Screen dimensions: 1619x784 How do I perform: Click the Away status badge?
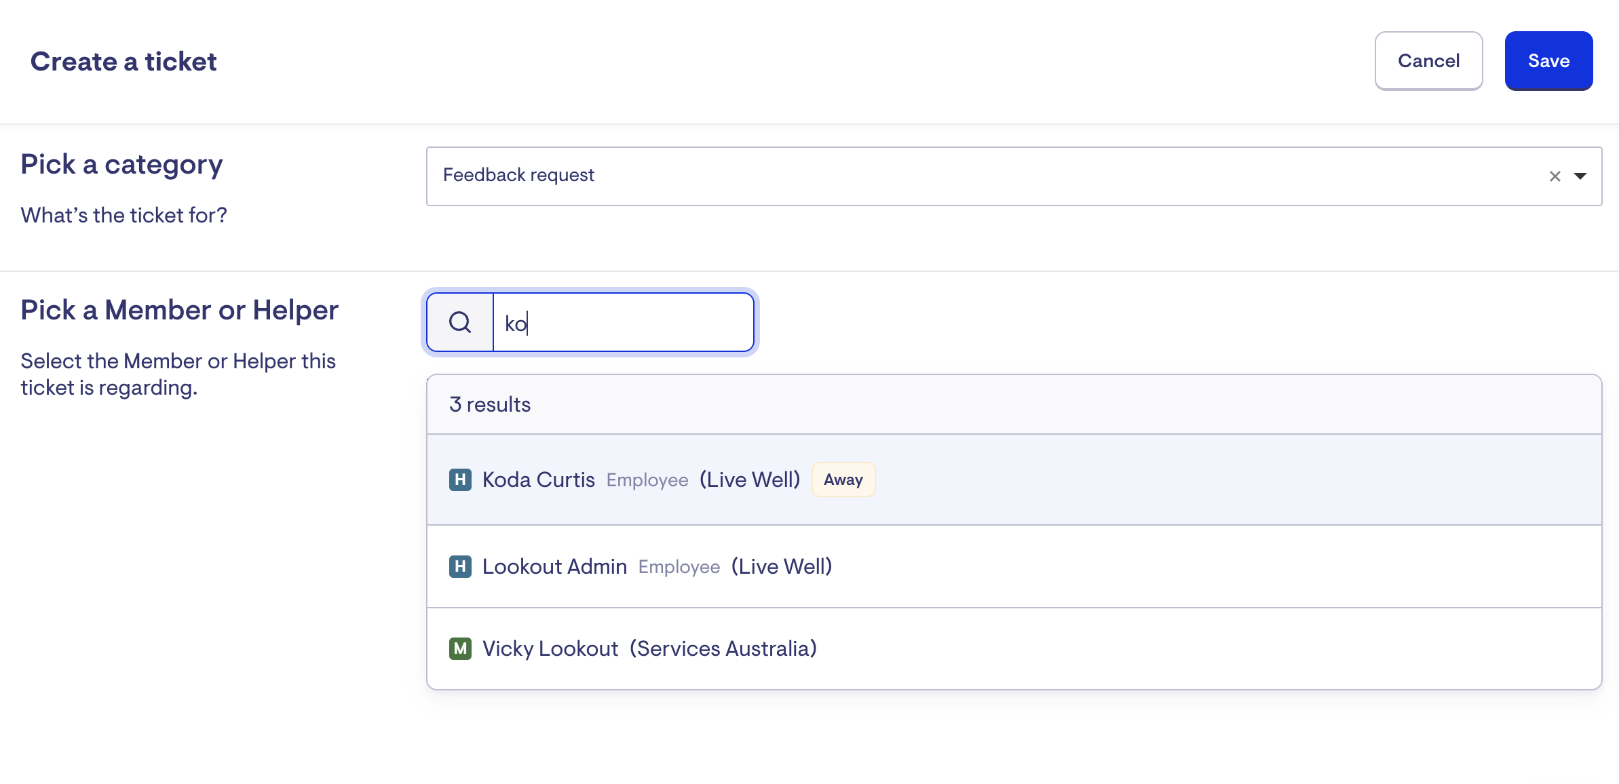click(843, 479)
